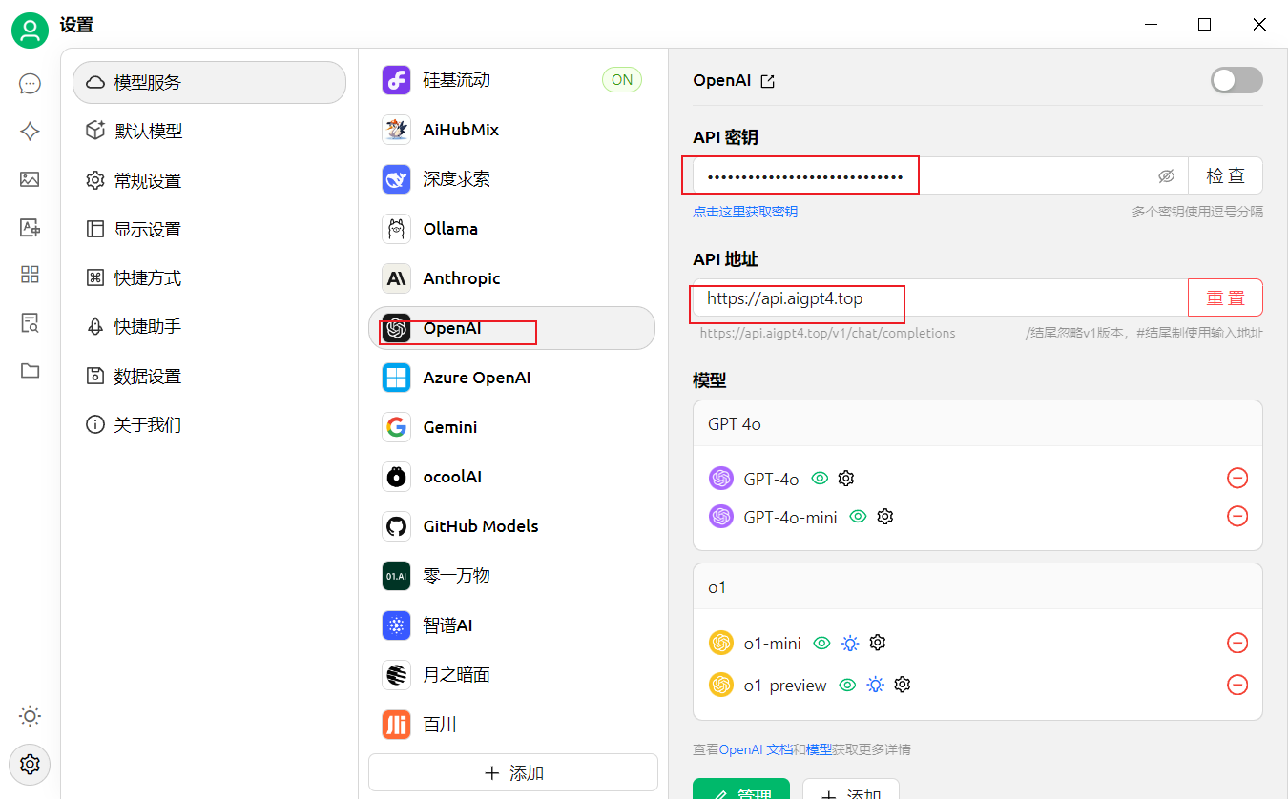Image resolution: width=1288 pixels, height=799 pixels.
Task: Select 显示设置 settings section
Action: coord(209,229)
